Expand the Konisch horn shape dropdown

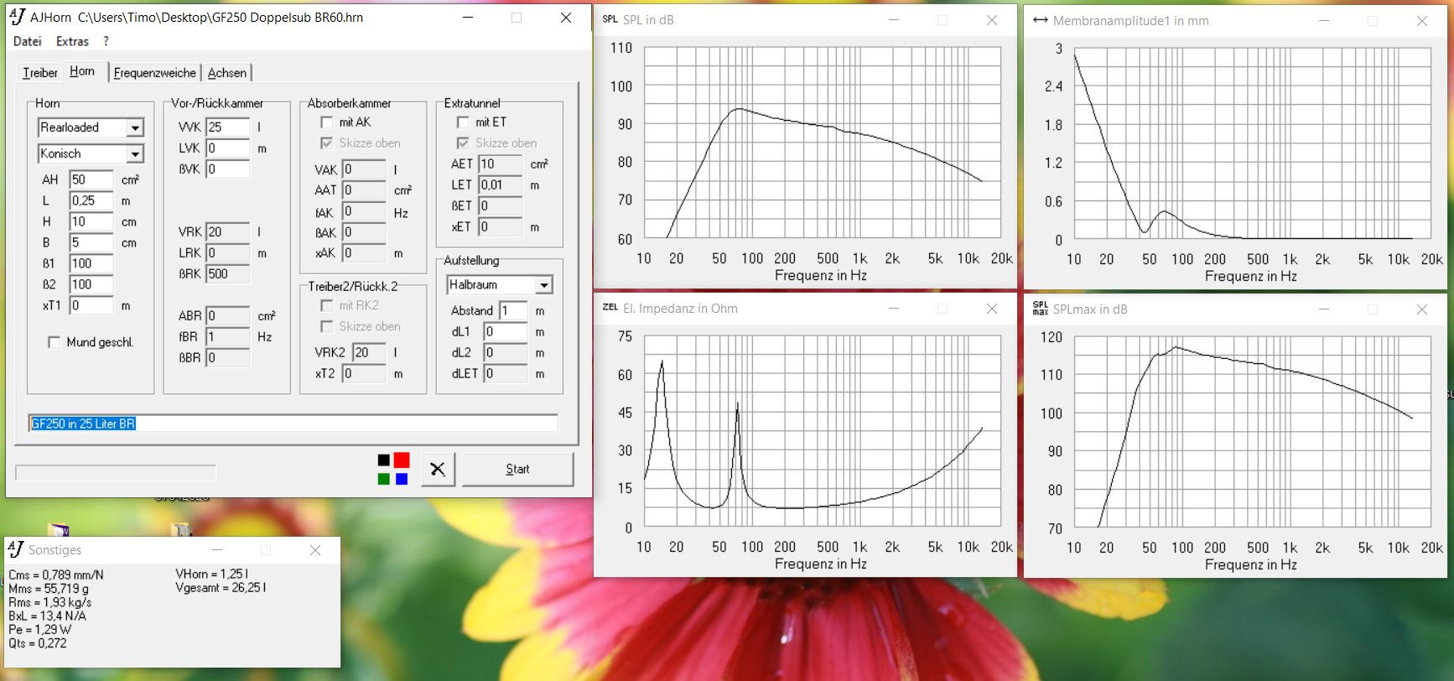point(134,154)
